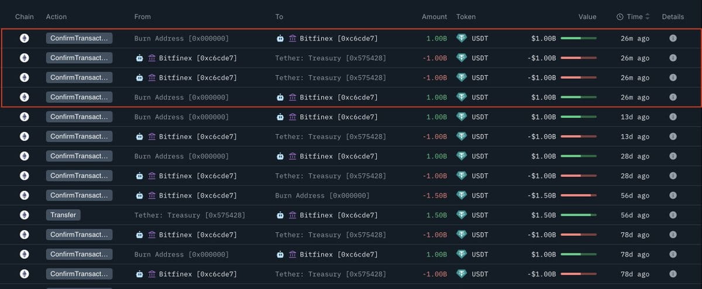Click the robot icon before Bitfinex in the first row
The image size is (702, 289).
[280, 39]
